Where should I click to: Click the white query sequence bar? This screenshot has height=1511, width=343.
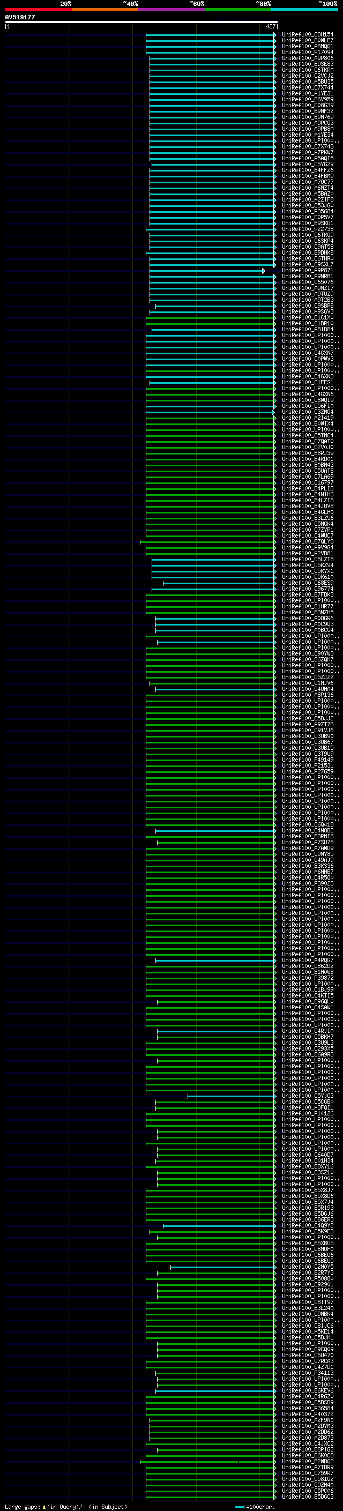tap(141, 23)
